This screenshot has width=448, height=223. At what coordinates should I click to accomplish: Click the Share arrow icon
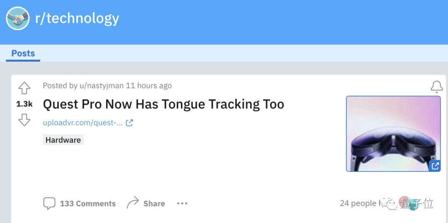(x=133, y=203)
